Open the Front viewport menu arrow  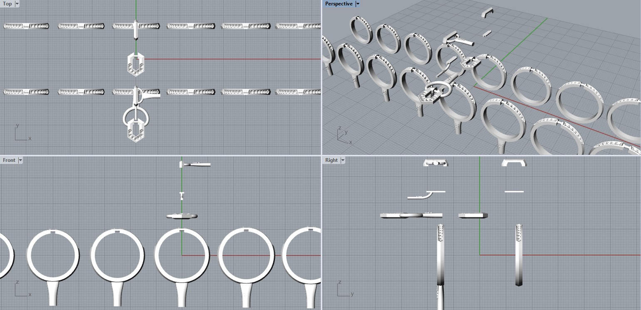20,160
